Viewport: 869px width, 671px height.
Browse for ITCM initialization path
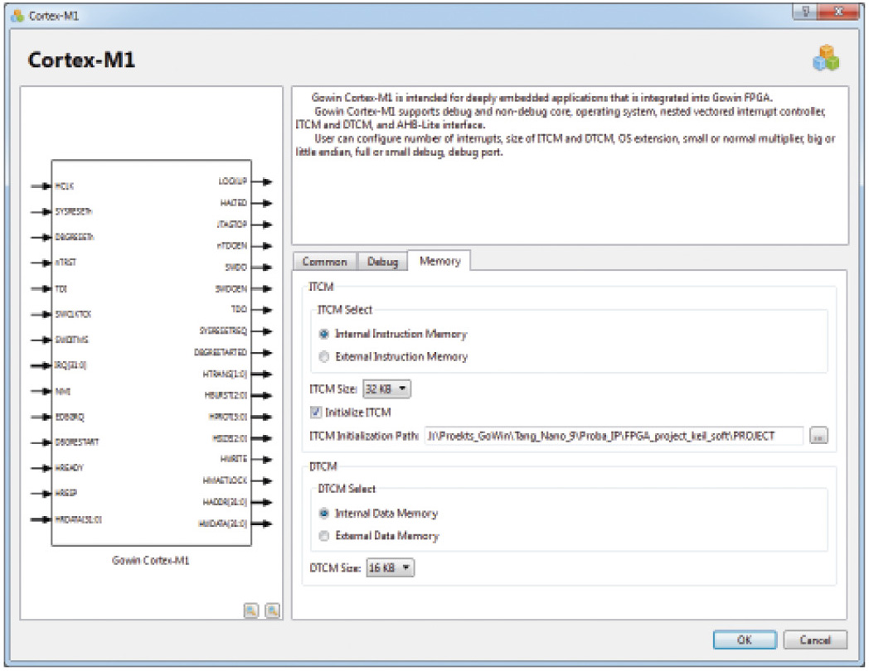click(x=819, y=436)
